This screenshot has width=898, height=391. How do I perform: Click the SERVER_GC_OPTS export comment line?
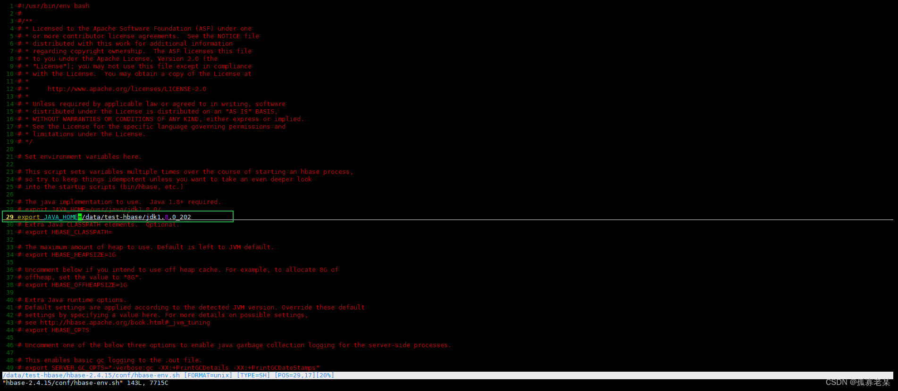(x=168, y=367)
